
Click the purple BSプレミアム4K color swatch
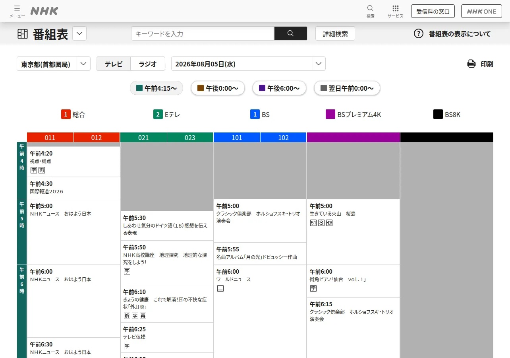pos(330,115)
